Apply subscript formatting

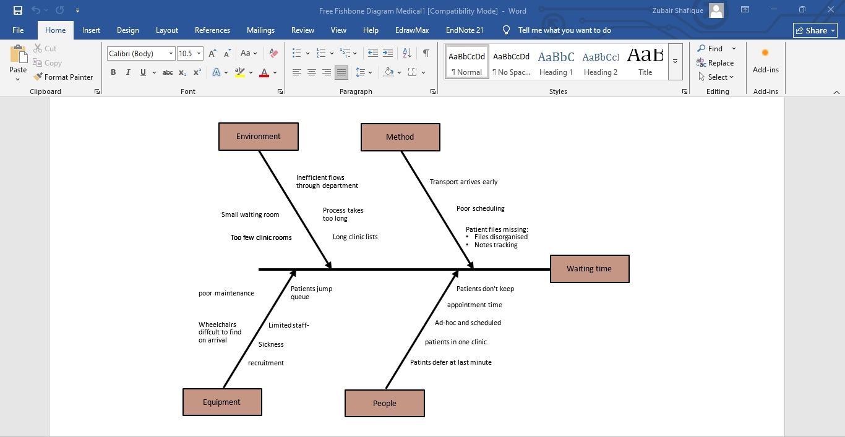click(x=182, y=72)
